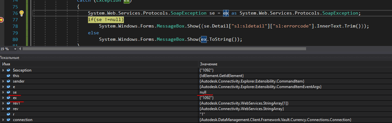Click line number 78 in the gutter

tap(15, 27)
